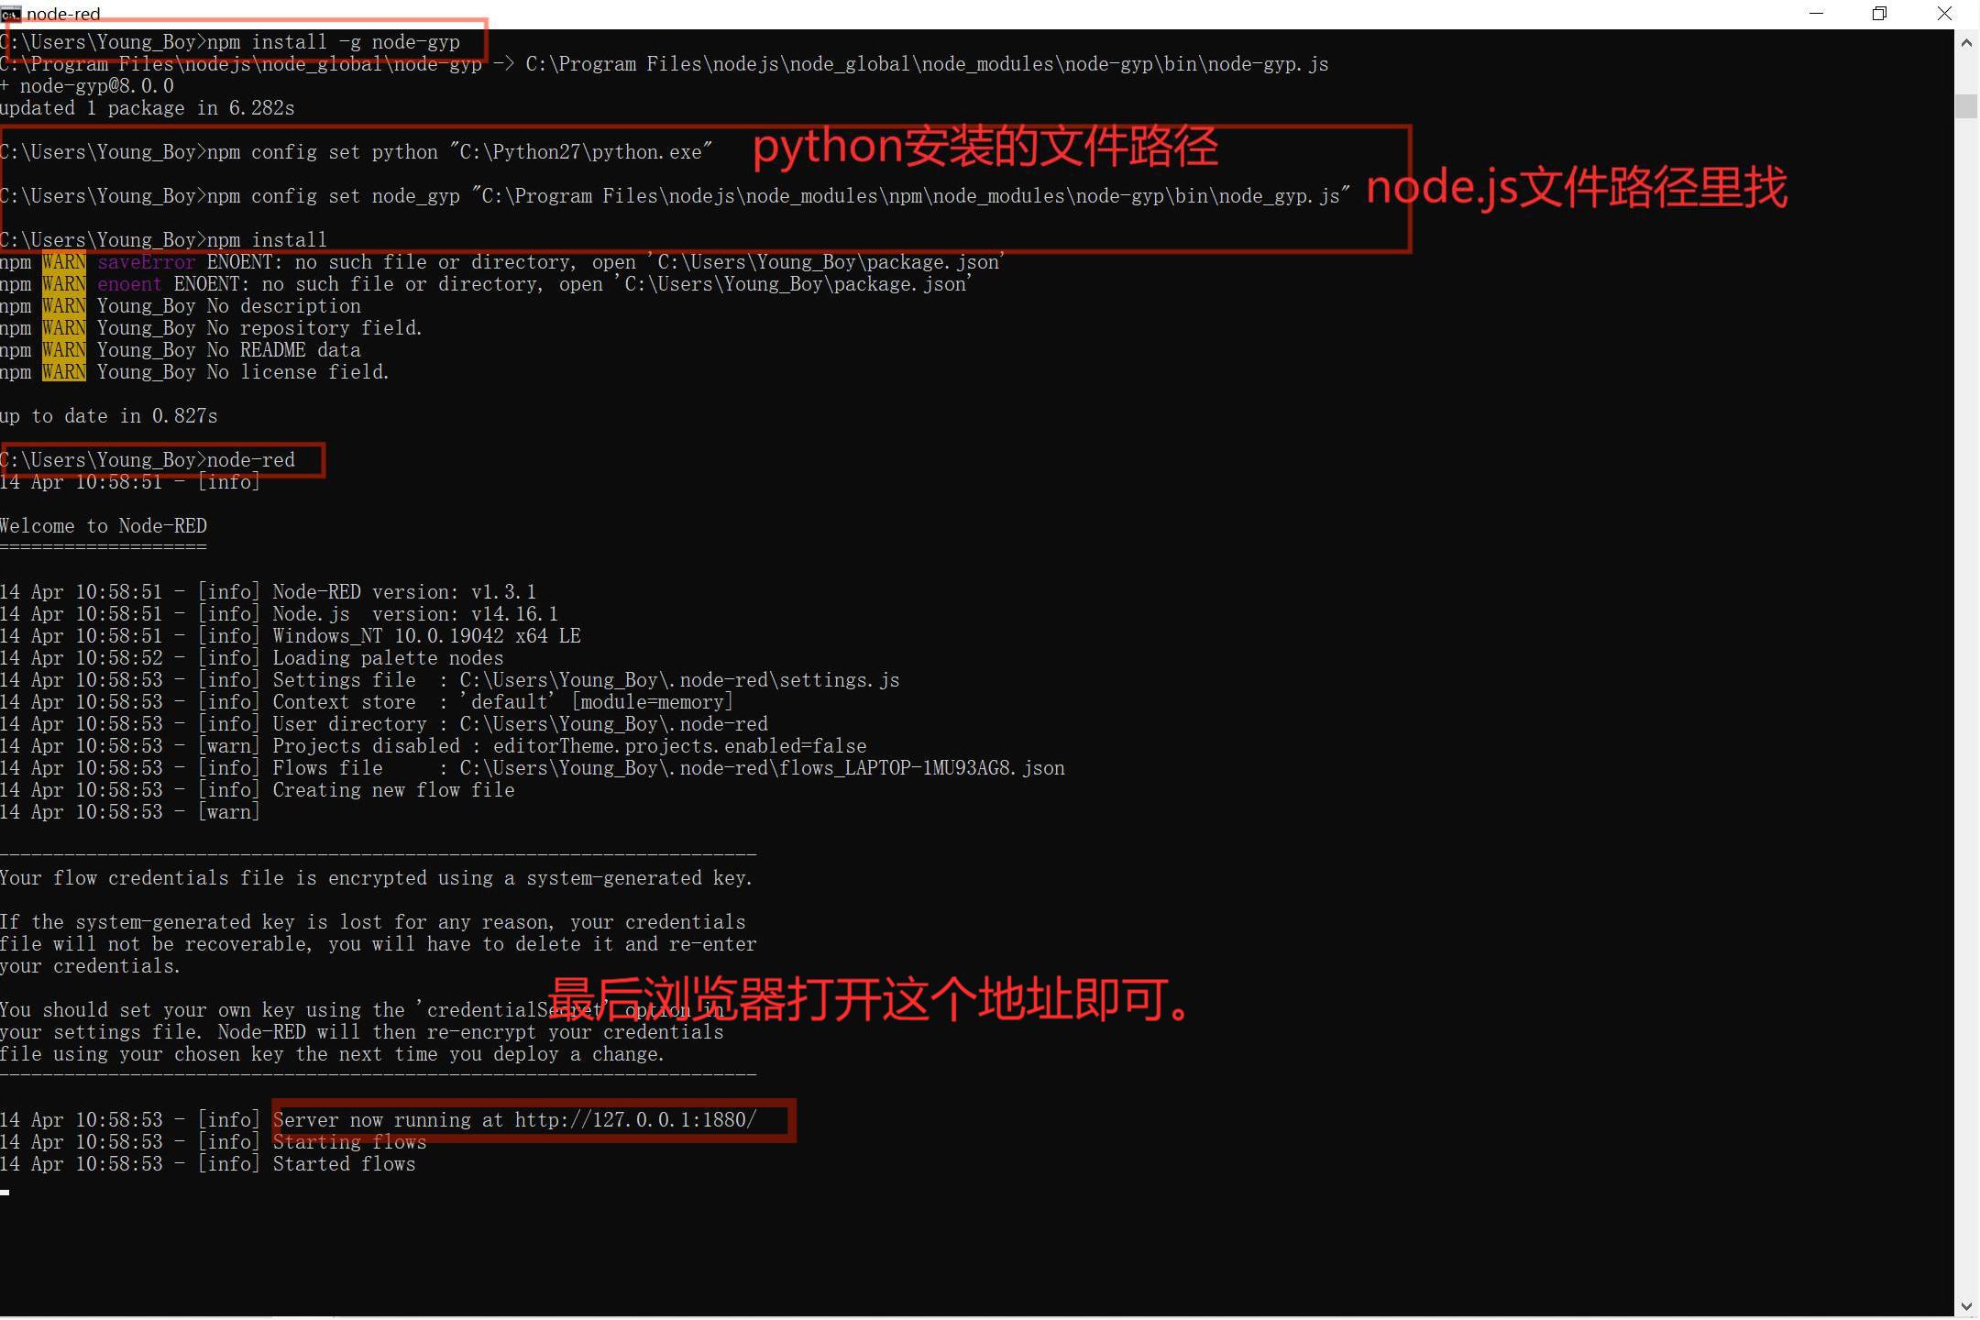Click the 'Context store' log line
Image resolution: width=1980 pixels, height=1320 pixels.
tap(367, 702)
